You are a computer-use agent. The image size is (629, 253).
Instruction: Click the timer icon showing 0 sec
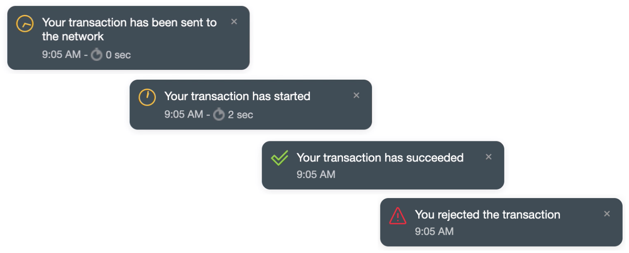pyautogui.click(x=96, y=55)
